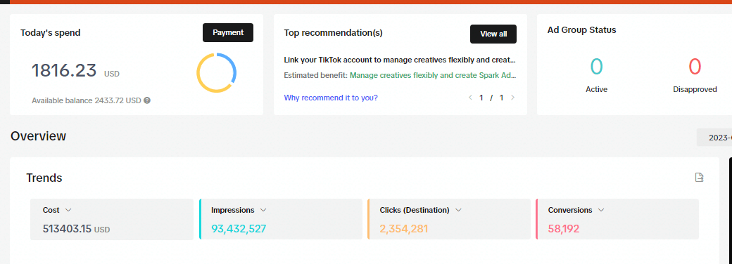Go to the next recommendation arrow
The width and height of the screenshot is (732, 264).
tap(512, 98)
